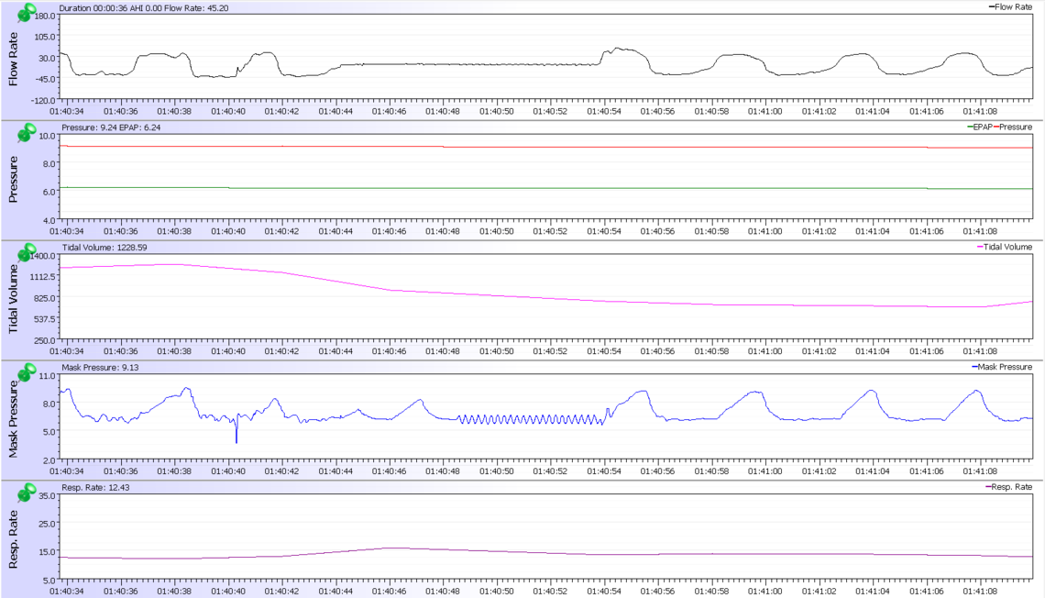Click the 11.0 label on Mask Pressure axis
Viewport: 1045px width, 598px height.
click(x=48, y=376)
